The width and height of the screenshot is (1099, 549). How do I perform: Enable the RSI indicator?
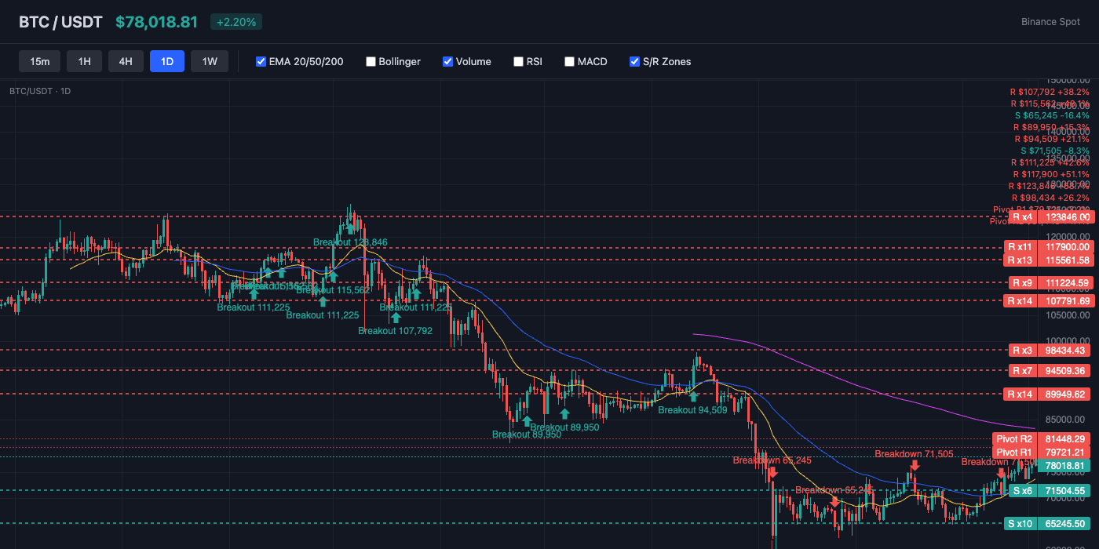[x=518, y=61]
